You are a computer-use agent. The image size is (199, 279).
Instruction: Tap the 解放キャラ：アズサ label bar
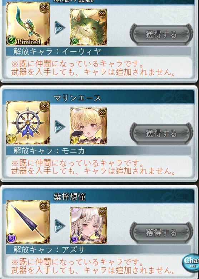[x=98, y=250]
